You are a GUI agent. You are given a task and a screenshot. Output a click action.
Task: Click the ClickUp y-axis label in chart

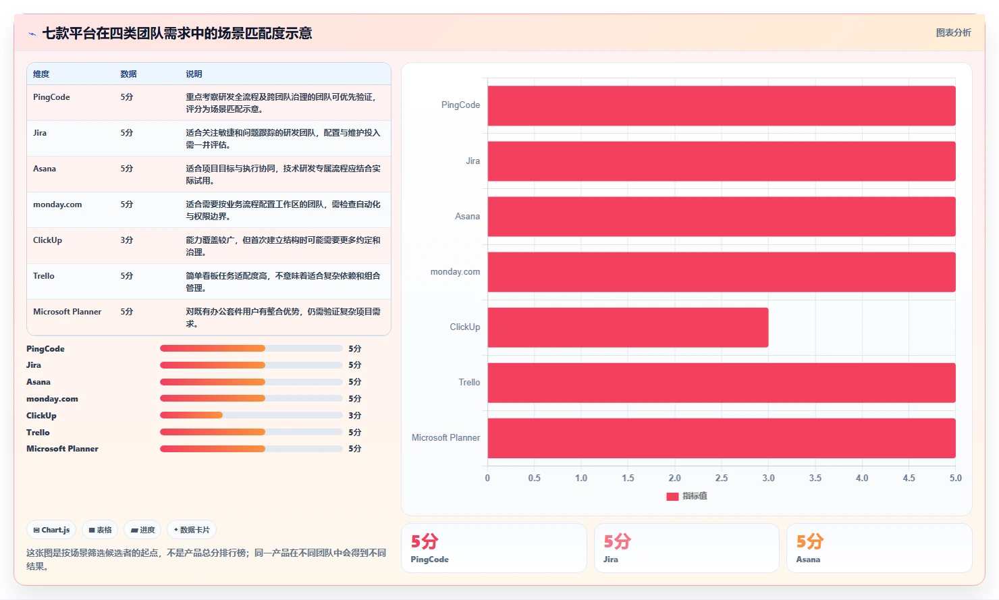(x=465, y=327)
